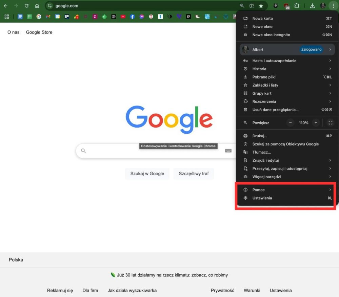Screen dimensions: 339x297
Task: Open the on-screen keyboard icon in search box
Action: click(x=228, y=151)
